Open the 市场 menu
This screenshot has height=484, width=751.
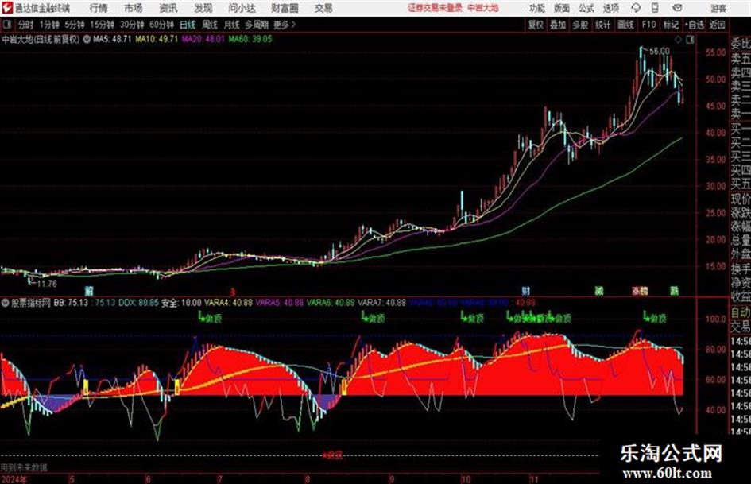click(x=134, y=8)
